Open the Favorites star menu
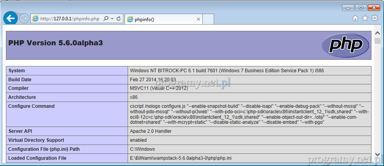This screenshot has height=166, width=384. coord(365,18)
